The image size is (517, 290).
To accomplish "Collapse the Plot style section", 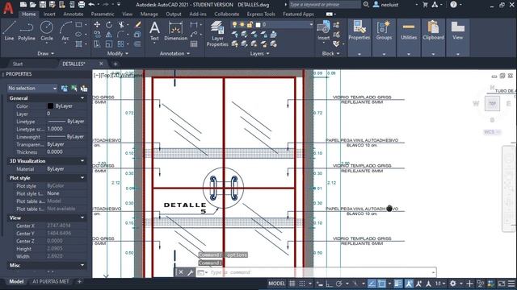I will (82, 178).
